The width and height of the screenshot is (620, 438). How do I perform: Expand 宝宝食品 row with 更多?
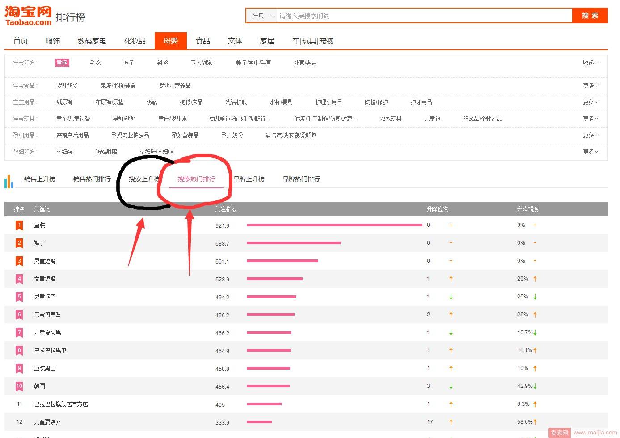[x=590, y=85]
